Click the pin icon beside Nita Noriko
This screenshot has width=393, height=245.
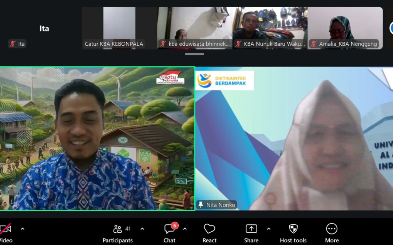coord(201,205)
